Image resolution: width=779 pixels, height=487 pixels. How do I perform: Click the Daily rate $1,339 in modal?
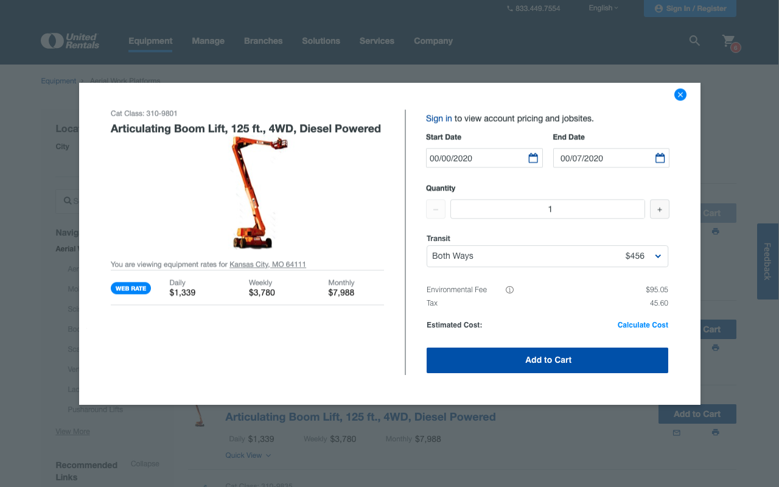(183, 293)
